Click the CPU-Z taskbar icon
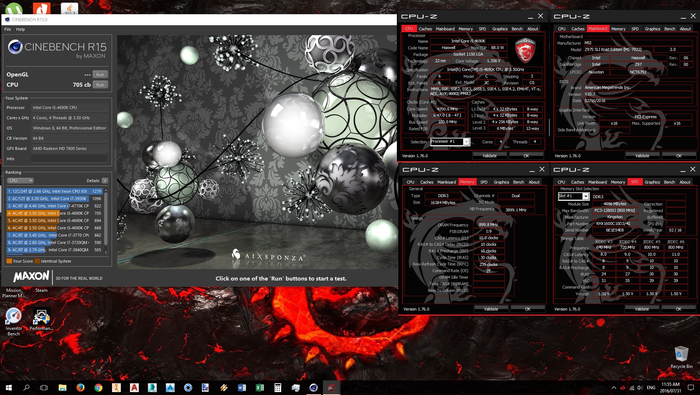 332,388
